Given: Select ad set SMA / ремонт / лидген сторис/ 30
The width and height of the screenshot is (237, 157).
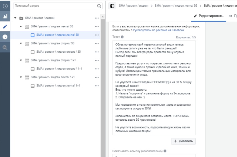Looking at the screenshot, I should (55, 44).
